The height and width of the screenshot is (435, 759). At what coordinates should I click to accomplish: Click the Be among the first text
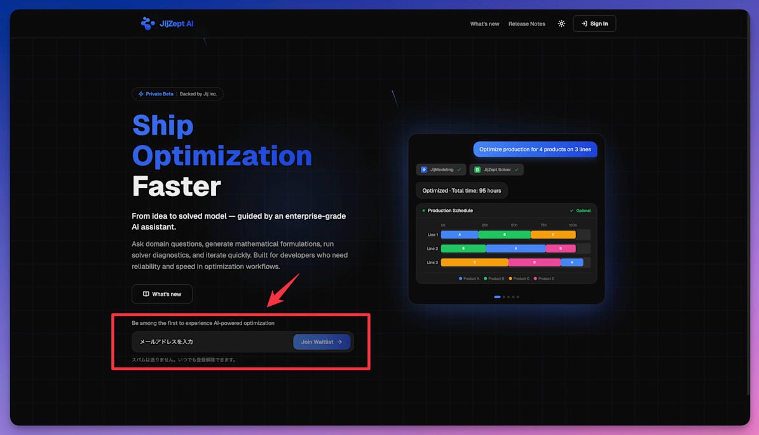pos(203,323)
